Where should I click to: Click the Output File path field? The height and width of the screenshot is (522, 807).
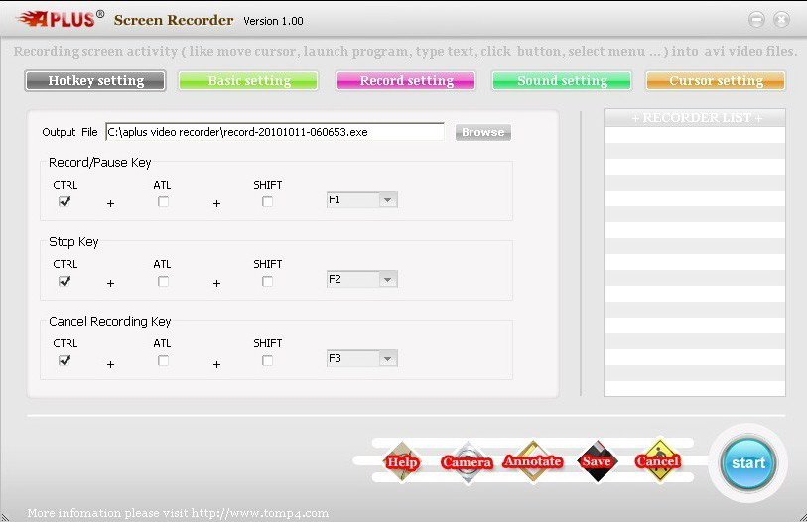(275, 132)
